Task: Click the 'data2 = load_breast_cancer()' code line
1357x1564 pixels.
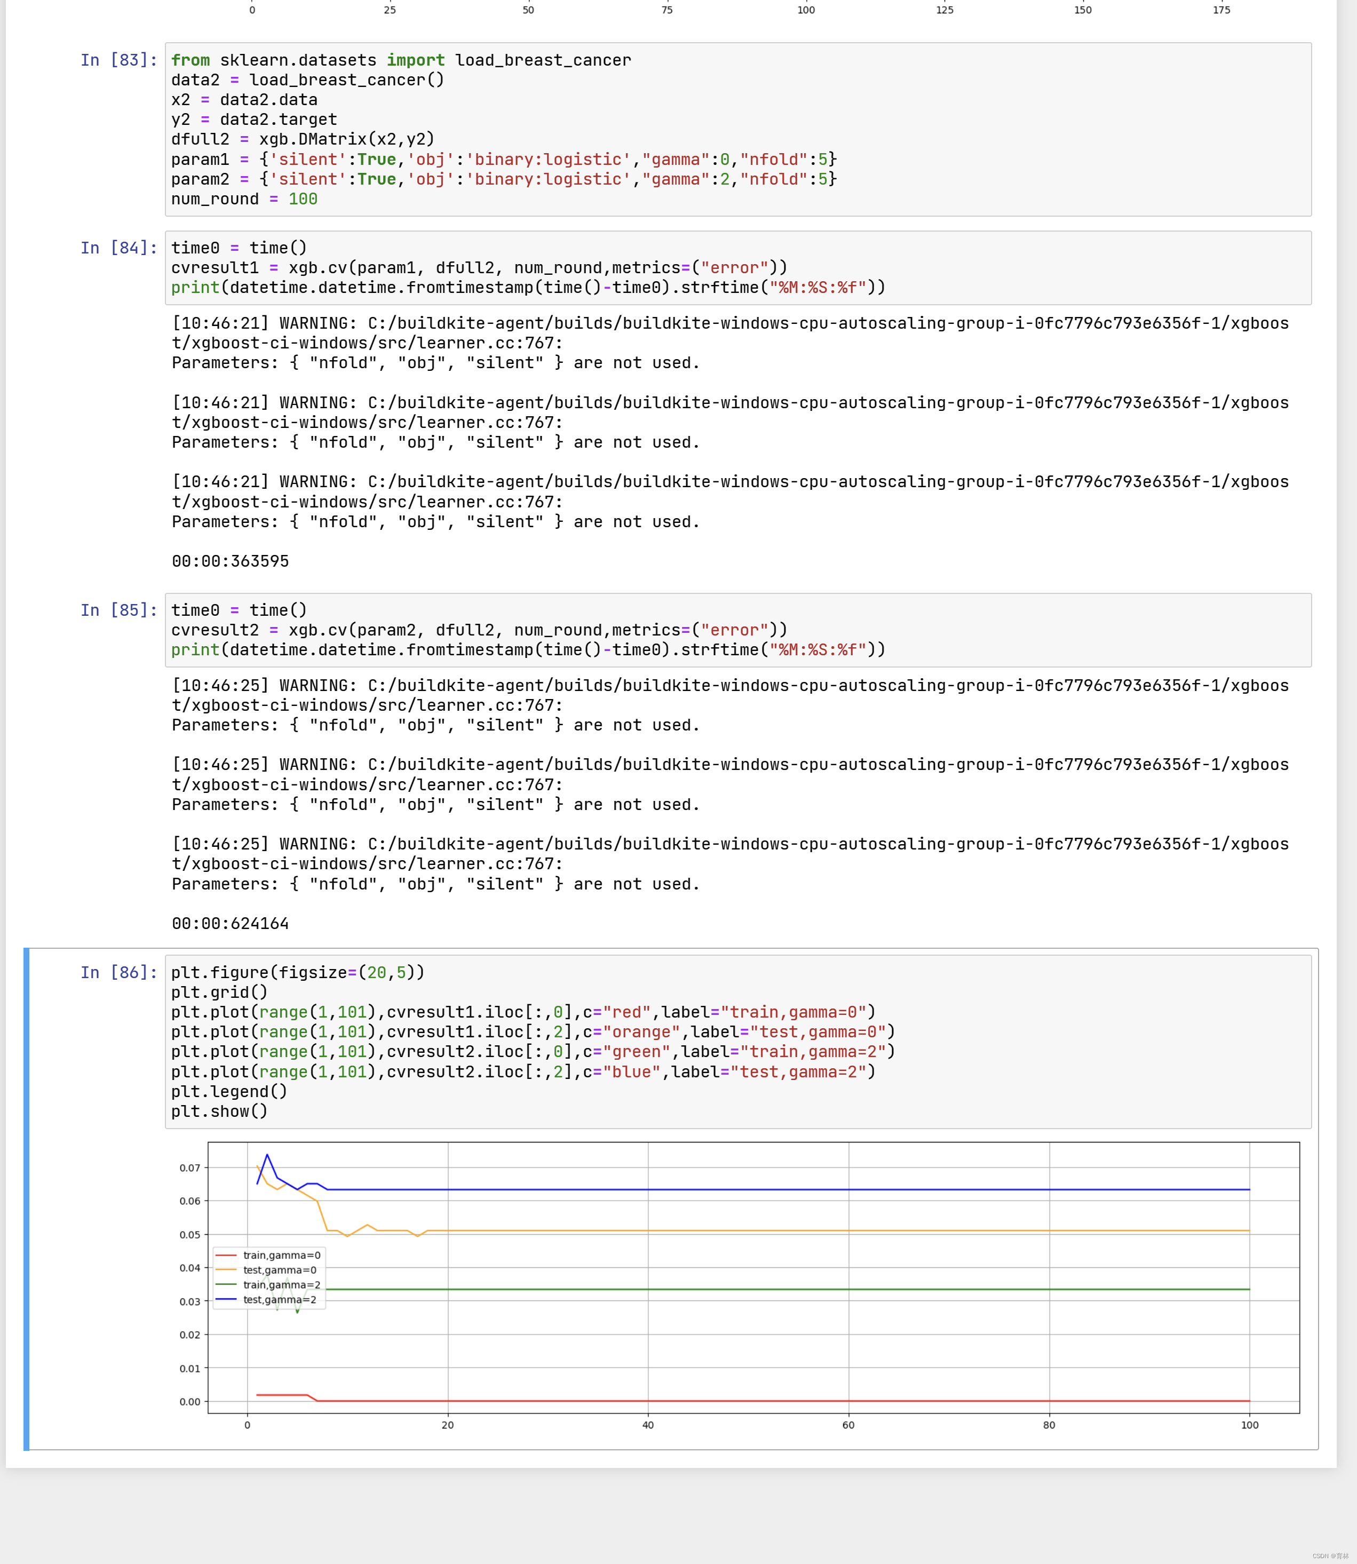Action: coord(307,80)
